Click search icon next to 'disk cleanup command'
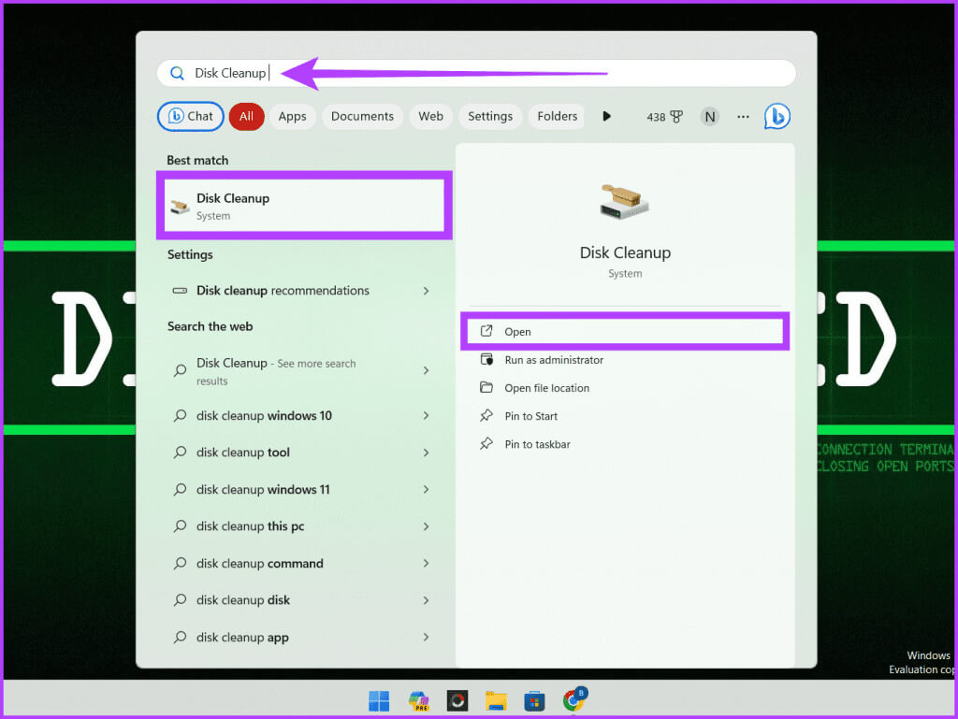This screenshot has width=958, height=719. click(x=180, y=564)
